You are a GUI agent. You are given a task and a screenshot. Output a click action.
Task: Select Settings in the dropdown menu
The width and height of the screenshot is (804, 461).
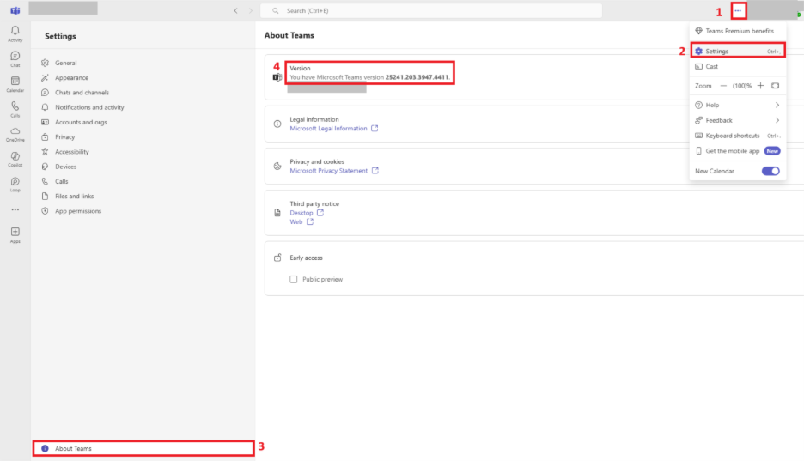pyautogui.click(x=737, y=52)
